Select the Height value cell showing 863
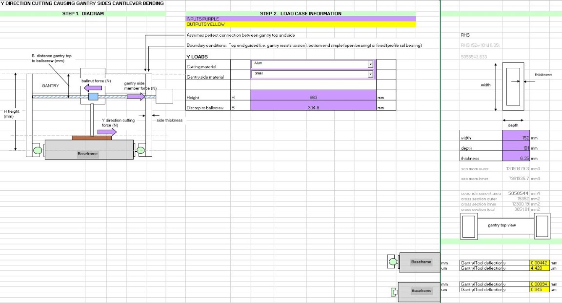The width and height of the screenshot is (562, 303). click(313, 98)
